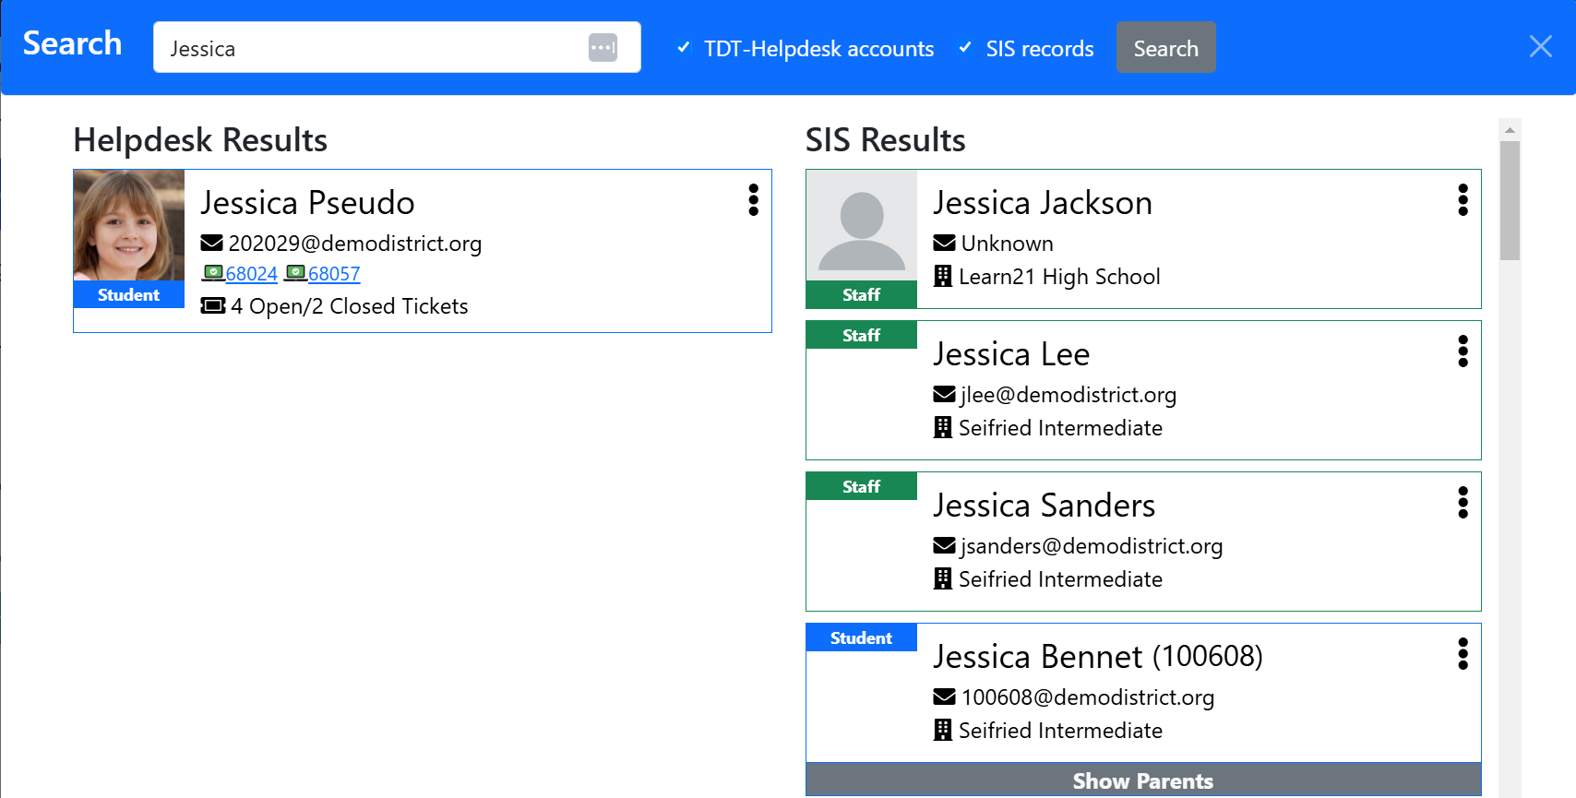Viewport: 1576px width, 798px height.
Task: Open three-dot menu for Jessica Sanders
Action: click(1463, 502)
